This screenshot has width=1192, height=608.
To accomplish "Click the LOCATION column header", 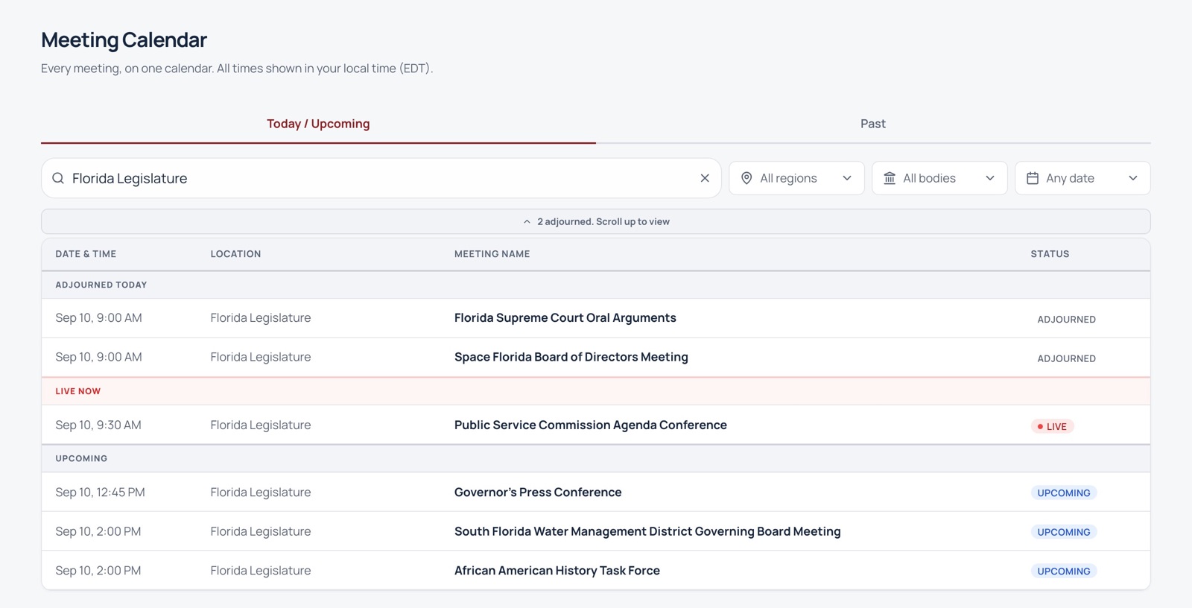I will [235, 254].
